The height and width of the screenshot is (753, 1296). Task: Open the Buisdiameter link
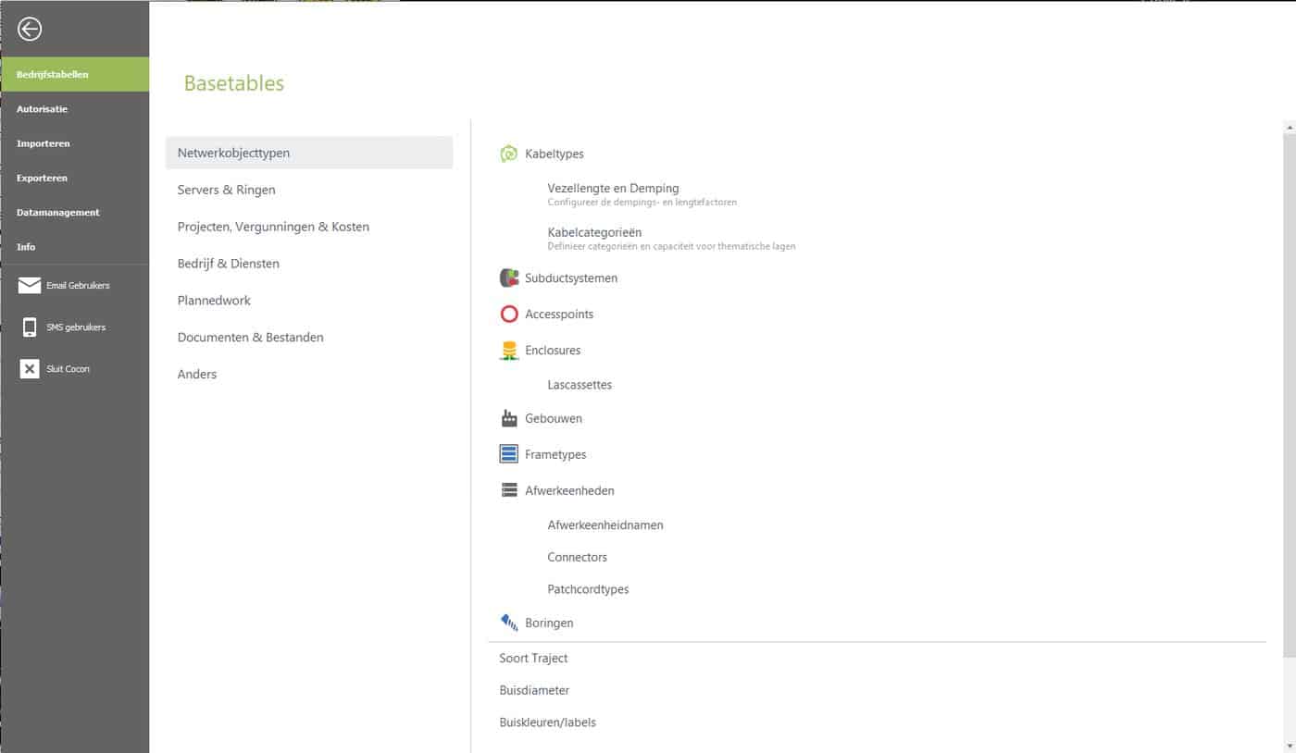pyautogui.click(x=534, y=691)
